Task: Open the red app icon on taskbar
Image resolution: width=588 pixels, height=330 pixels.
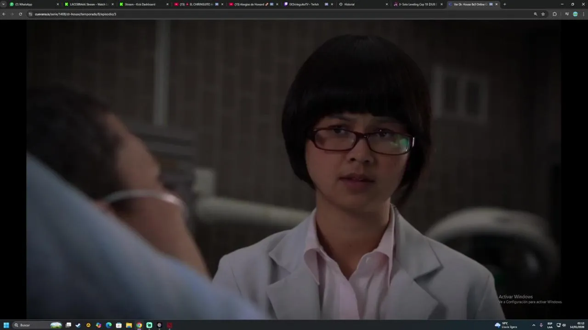Action: (x=170, y=325)
